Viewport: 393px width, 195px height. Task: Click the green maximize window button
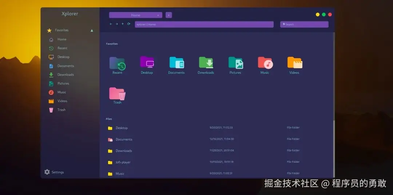324,15
